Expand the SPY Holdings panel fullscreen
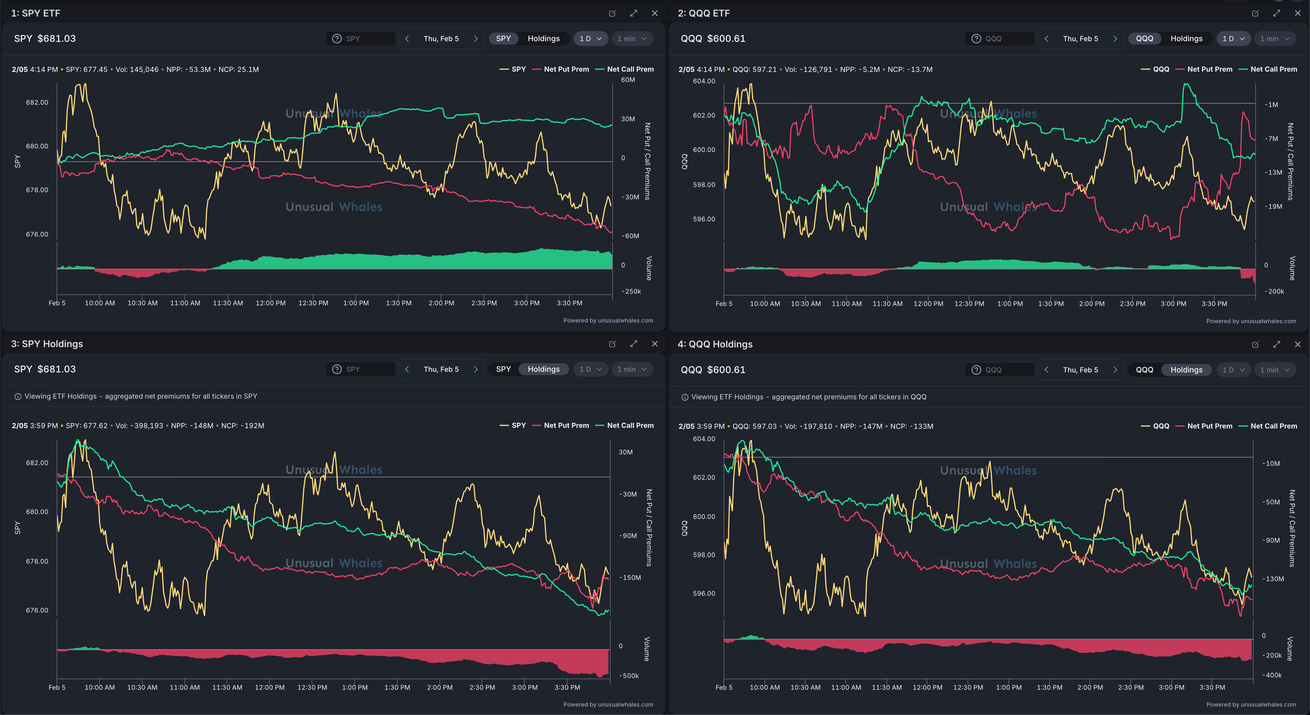Viewport: 1310px width, 715px height. [x=634, y=344]
